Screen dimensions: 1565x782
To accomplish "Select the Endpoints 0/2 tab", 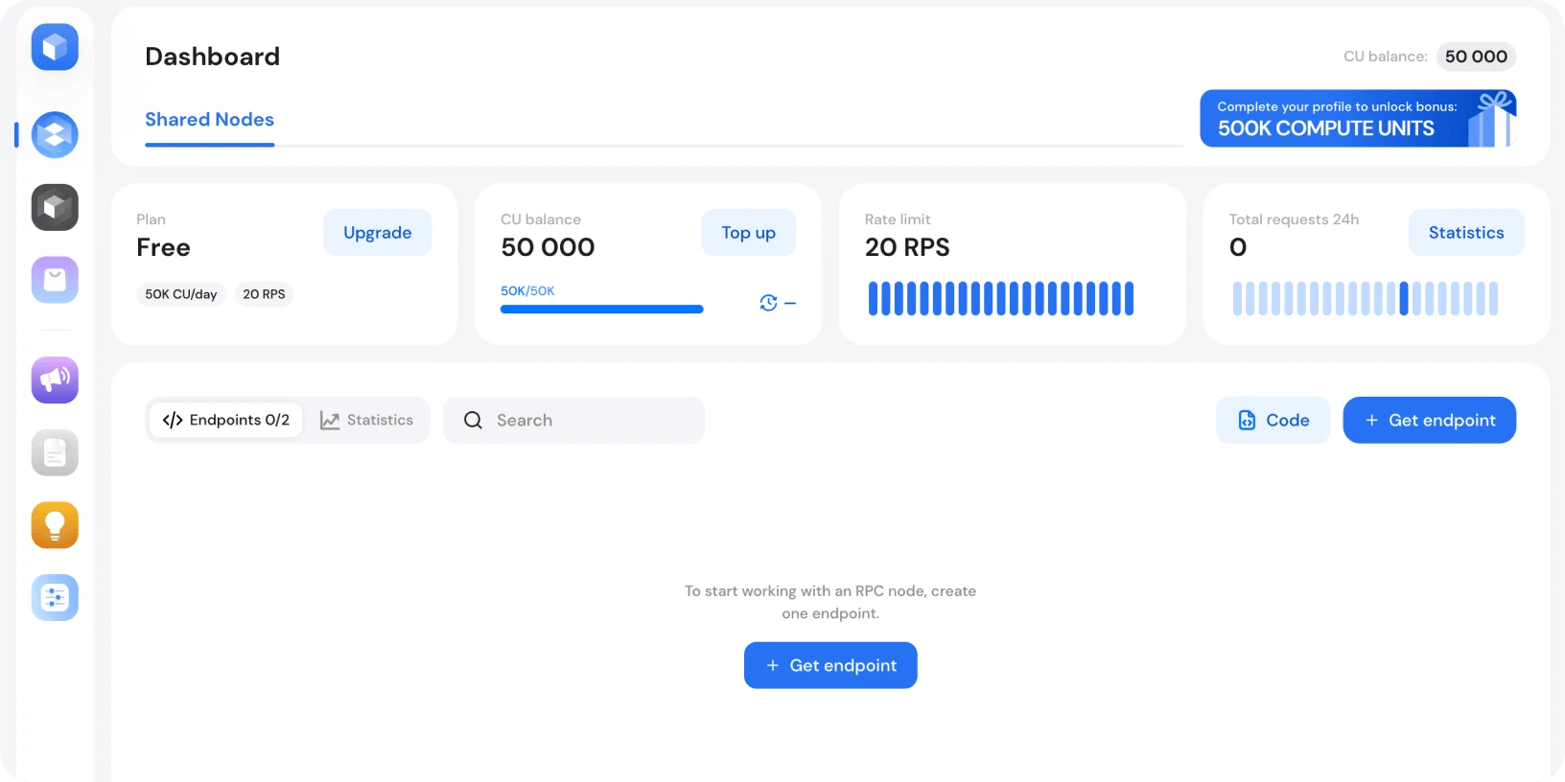I will [226, 420].
